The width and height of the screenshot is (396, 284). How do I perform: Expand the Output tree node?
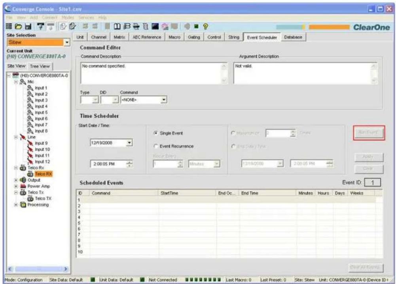point(16,180)
